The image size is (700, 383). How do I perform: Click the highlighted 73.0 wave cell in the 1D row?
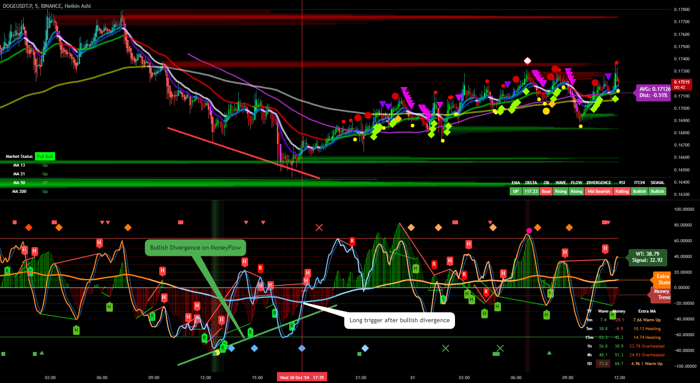pyautogui.click(x=603, y=364)
